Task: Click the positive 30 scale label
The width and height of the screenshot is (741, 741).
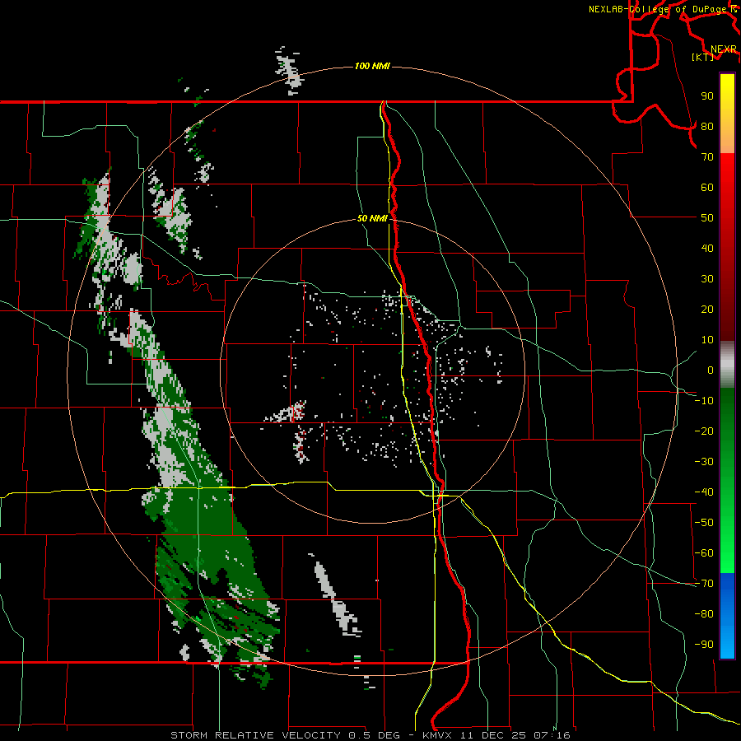Action: click(x=707, y=279)
